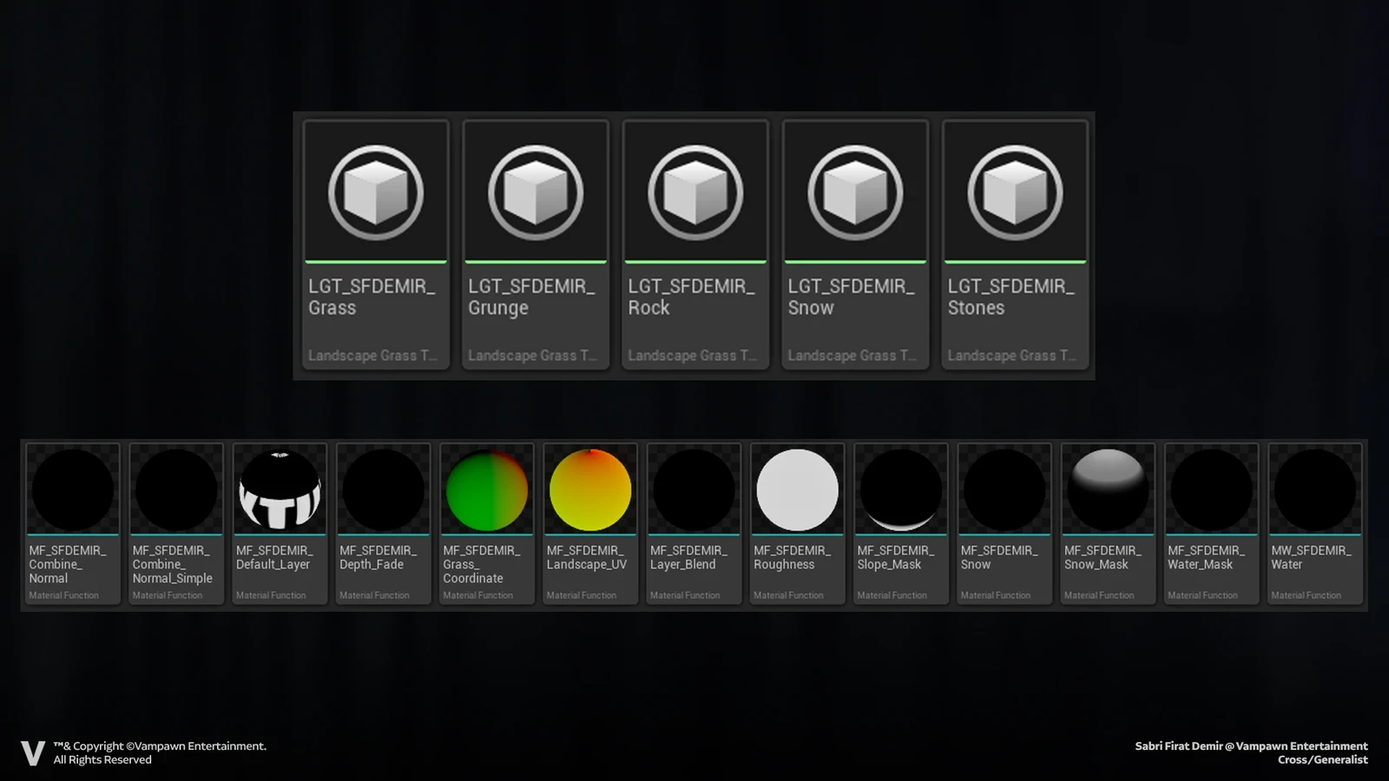
Task: Select the LGT_SFDEMIR_Snow asset cube icon
Action: click(855, 193)
